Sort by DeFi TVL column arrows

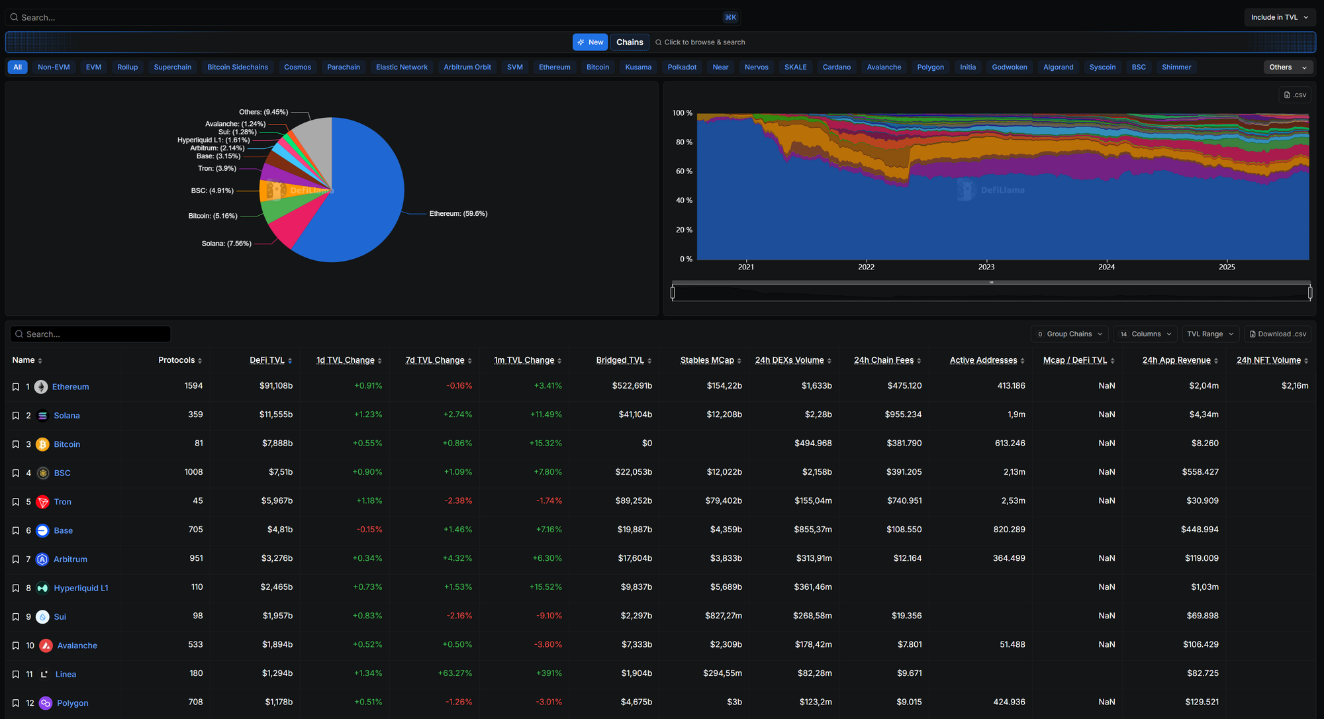[x=290, y=361]
